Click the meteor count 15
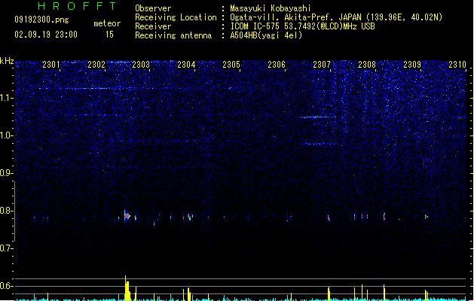474x301 pixels. (109, 35)
